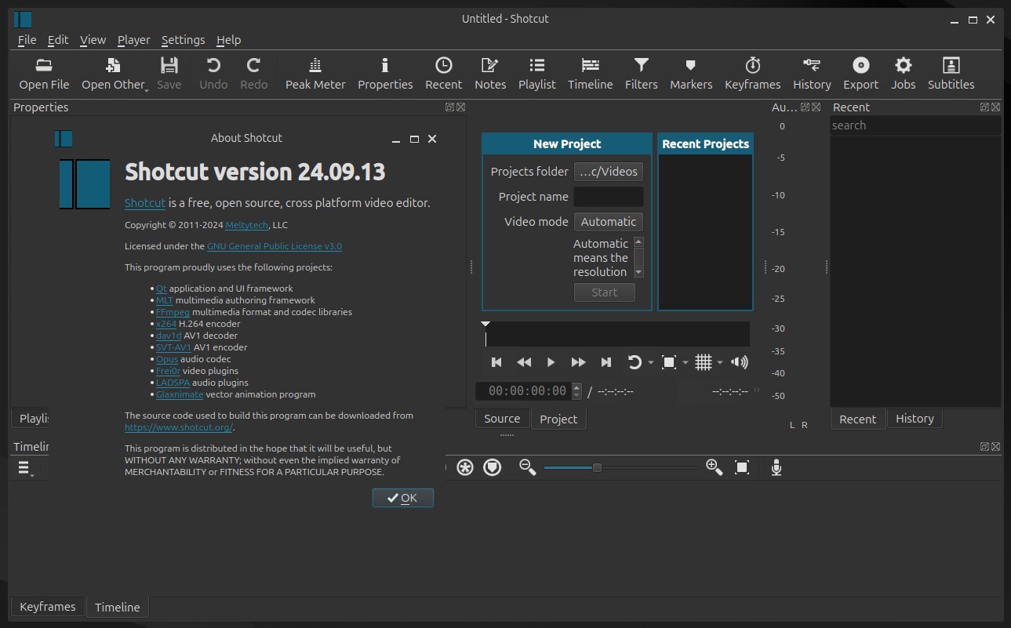
Task: Open the Notes panel
Action: 490,74
